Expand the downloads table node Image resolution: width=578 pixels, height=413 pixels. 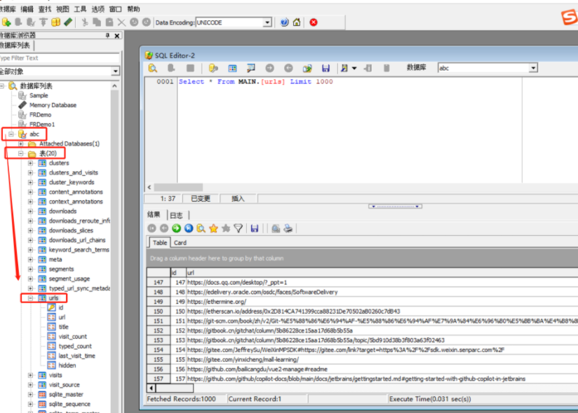click(30, 211)
